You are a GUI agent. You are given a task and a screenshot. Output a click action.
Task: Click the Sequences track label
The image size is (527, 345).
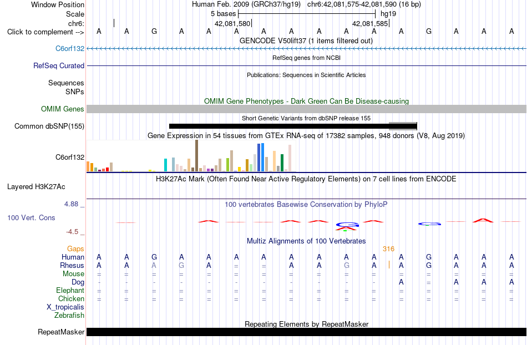pyautogui.click(x=66, y=83)
